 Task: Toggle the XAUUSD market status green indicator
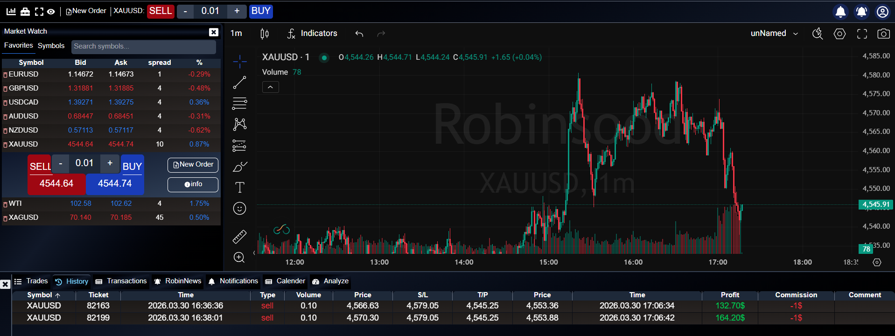point(324,57)
